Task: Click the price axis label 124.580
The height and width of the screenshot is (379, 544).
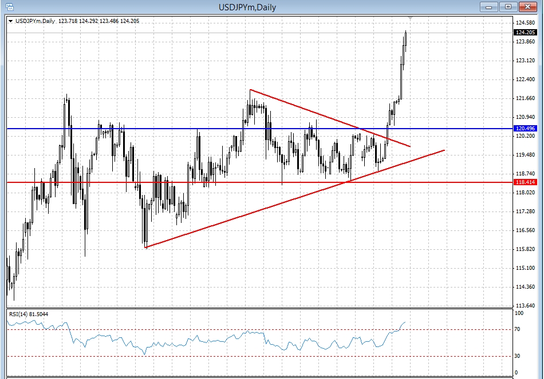Action: click(525, 23)
